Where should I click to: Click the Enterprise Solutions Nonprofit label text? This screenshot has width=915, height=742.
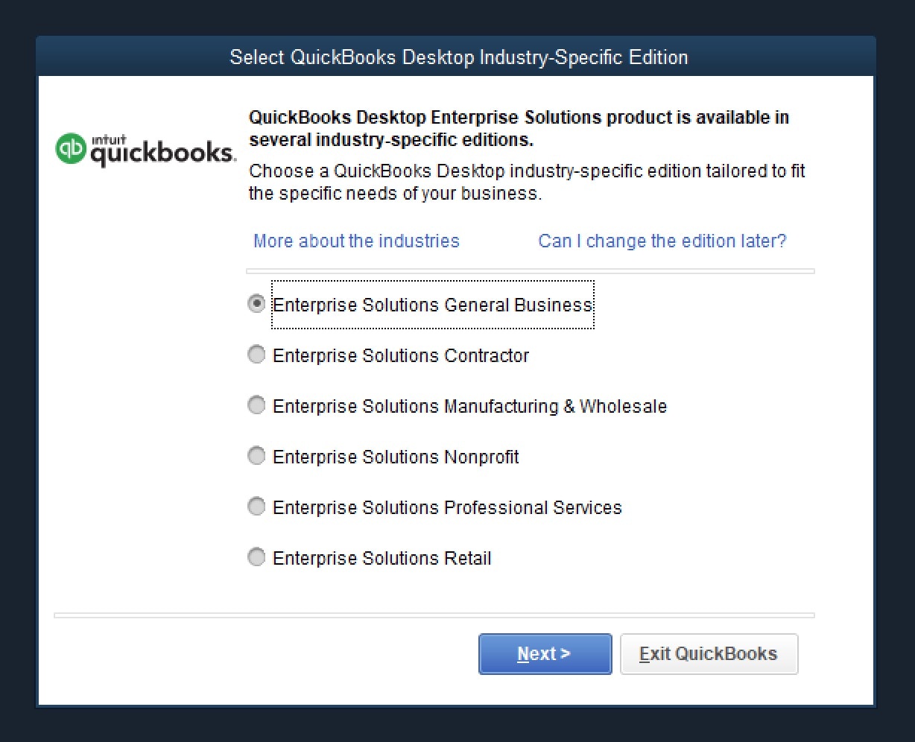396,457
